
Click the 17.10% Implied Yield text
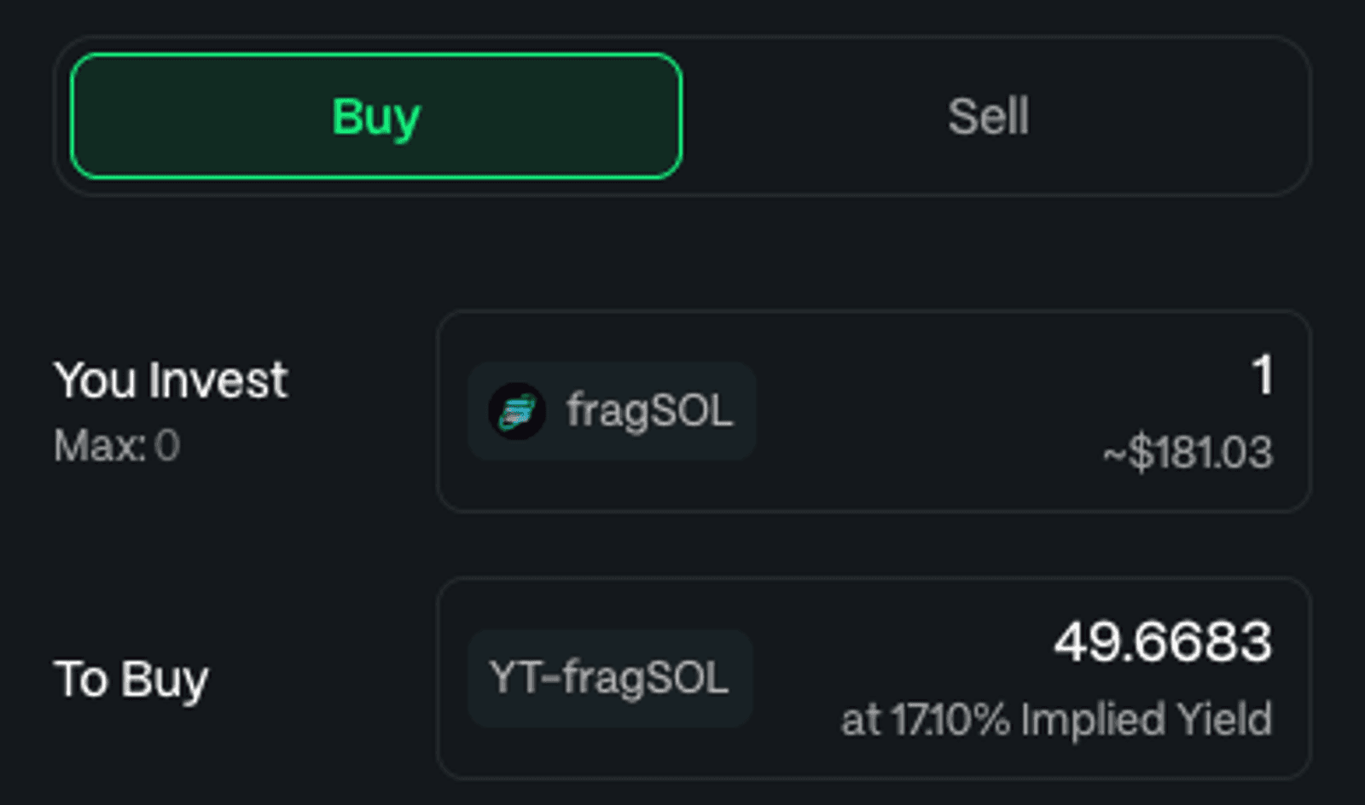click(1057, 719)
